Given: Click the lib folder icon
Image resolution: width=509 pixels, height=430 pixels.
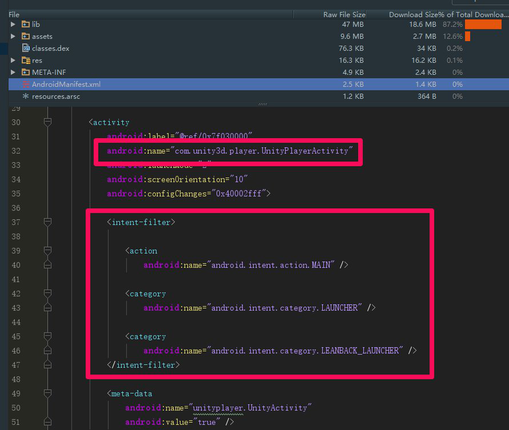Looking at the screenshot, I should 26,24.
